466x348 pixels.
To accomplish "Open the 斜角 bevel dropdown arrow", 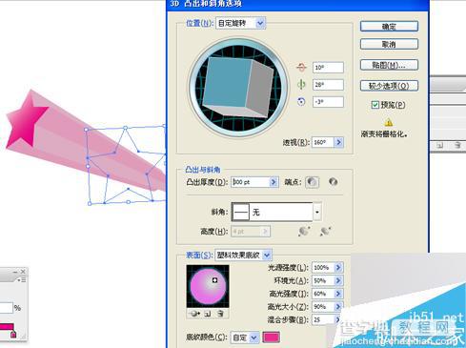I will coord(317,212).
